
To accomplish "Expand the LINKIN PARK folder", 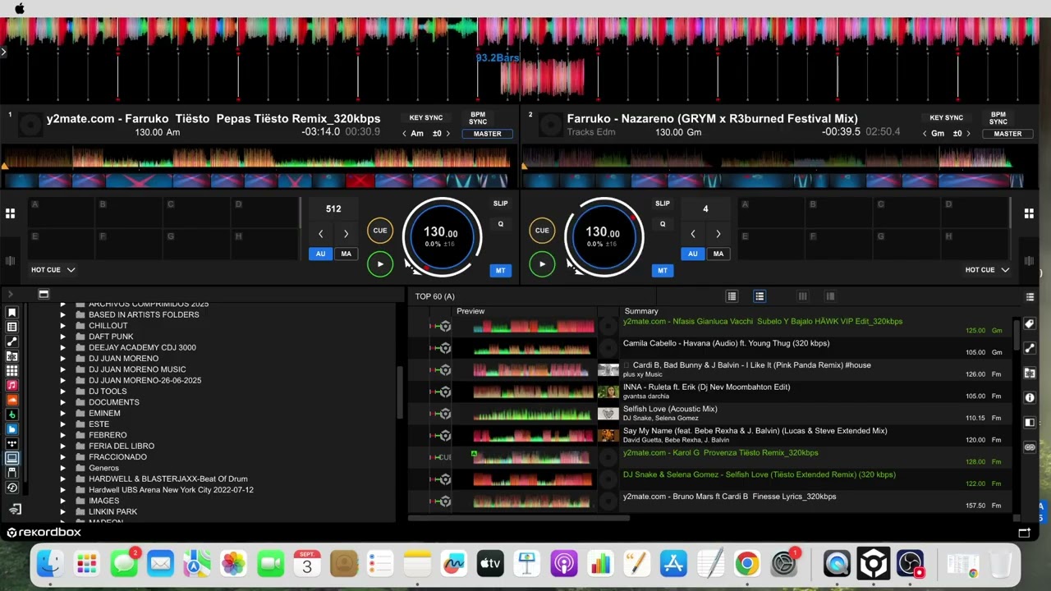I will tap(62, 511).
